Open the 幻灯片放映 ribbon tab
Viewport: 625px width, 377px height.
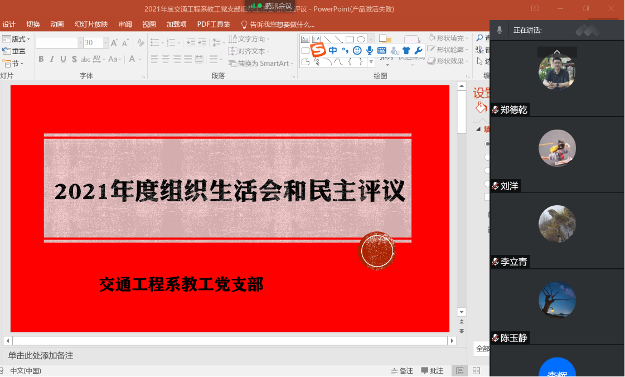[x=91, y=25]
